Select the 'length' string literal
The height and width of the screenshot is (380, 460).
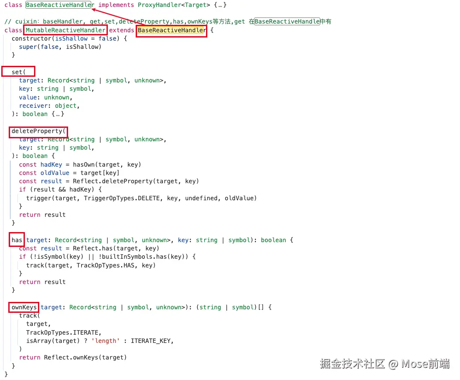(x=106, y=341)
